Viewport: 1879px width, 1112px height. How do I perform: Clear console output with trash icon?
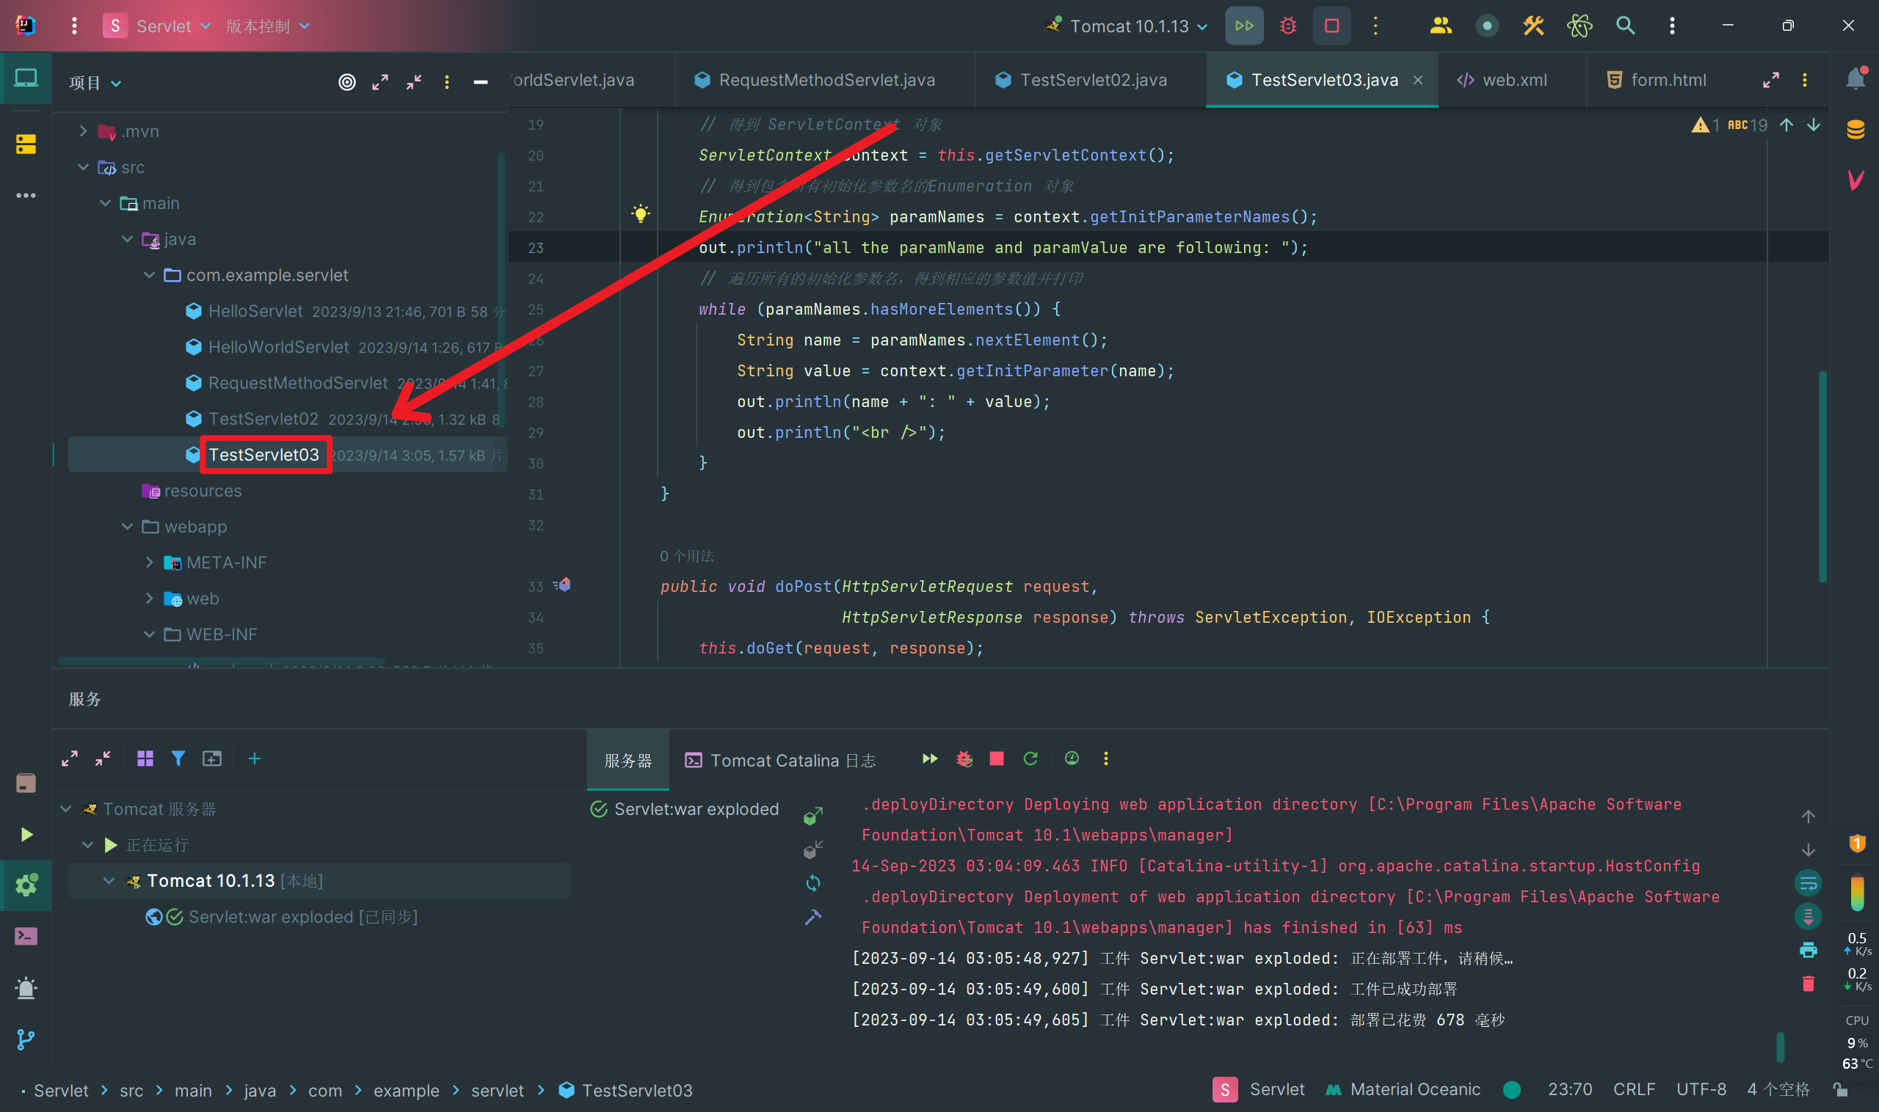point(1808,984)
